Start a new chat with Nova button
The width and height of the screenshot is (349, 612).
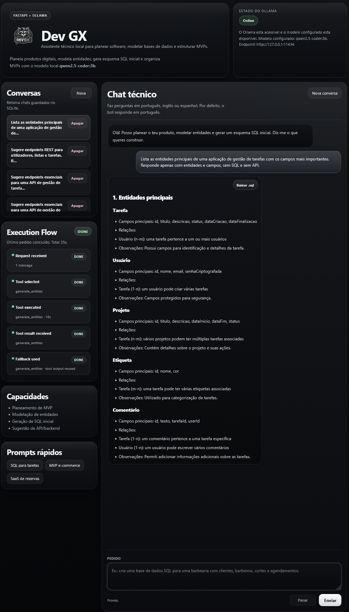pos(81,93)
